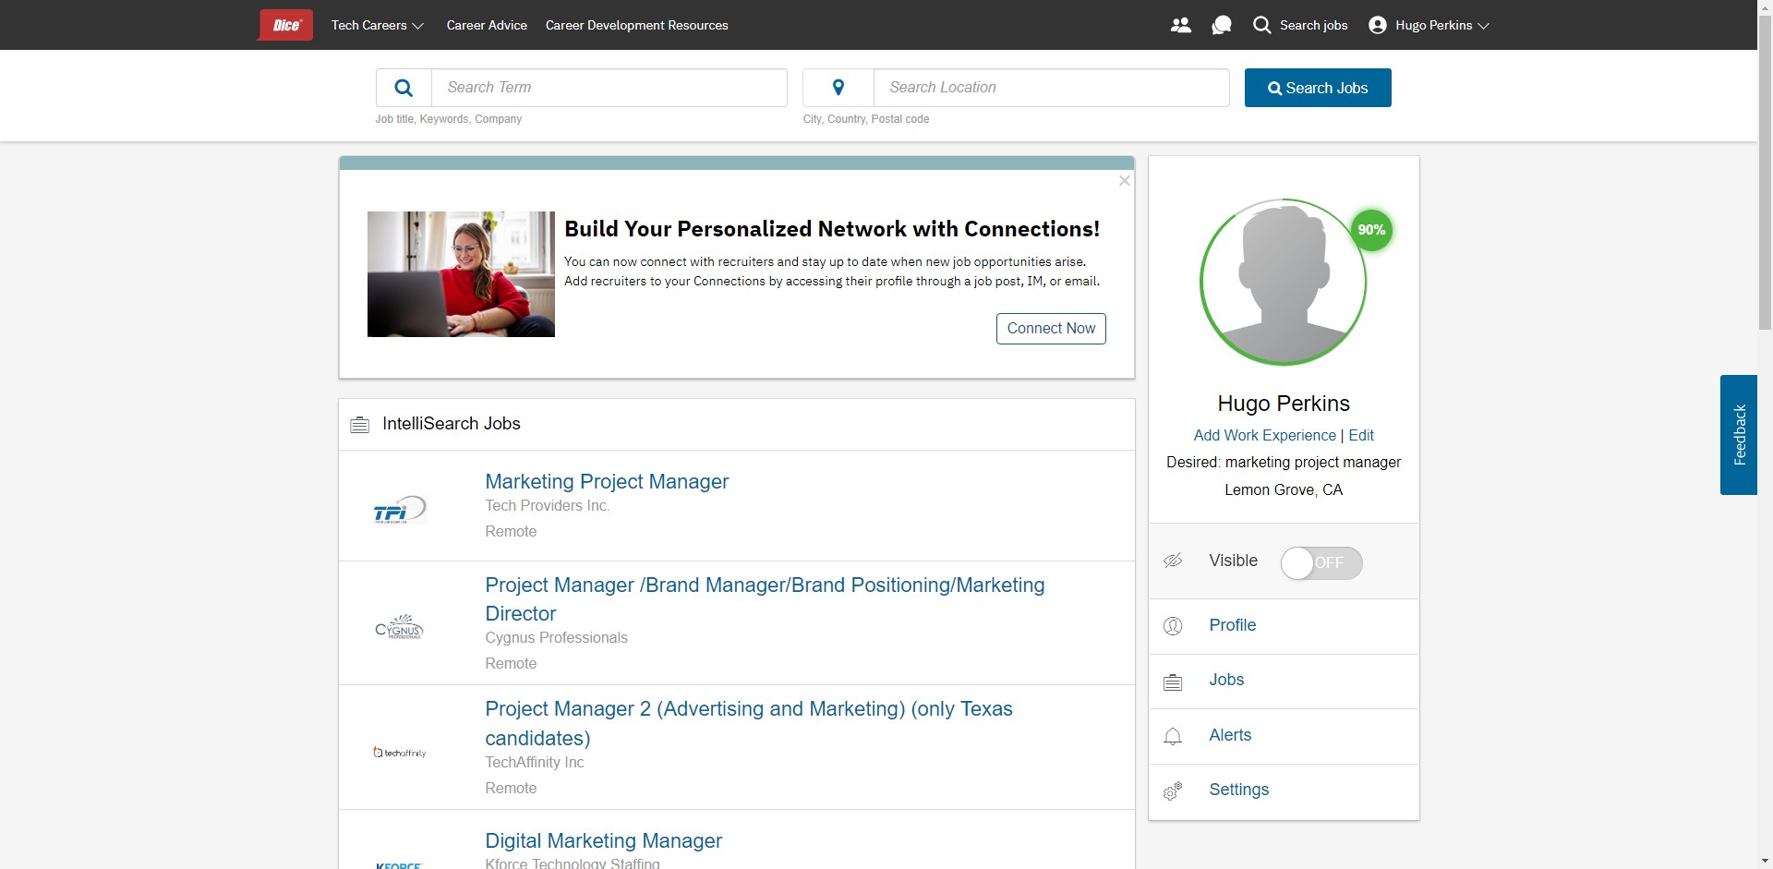Expand the Hugo Perkins account menu
This screenshot has height=869, width=1773.
pos(1442,25)
